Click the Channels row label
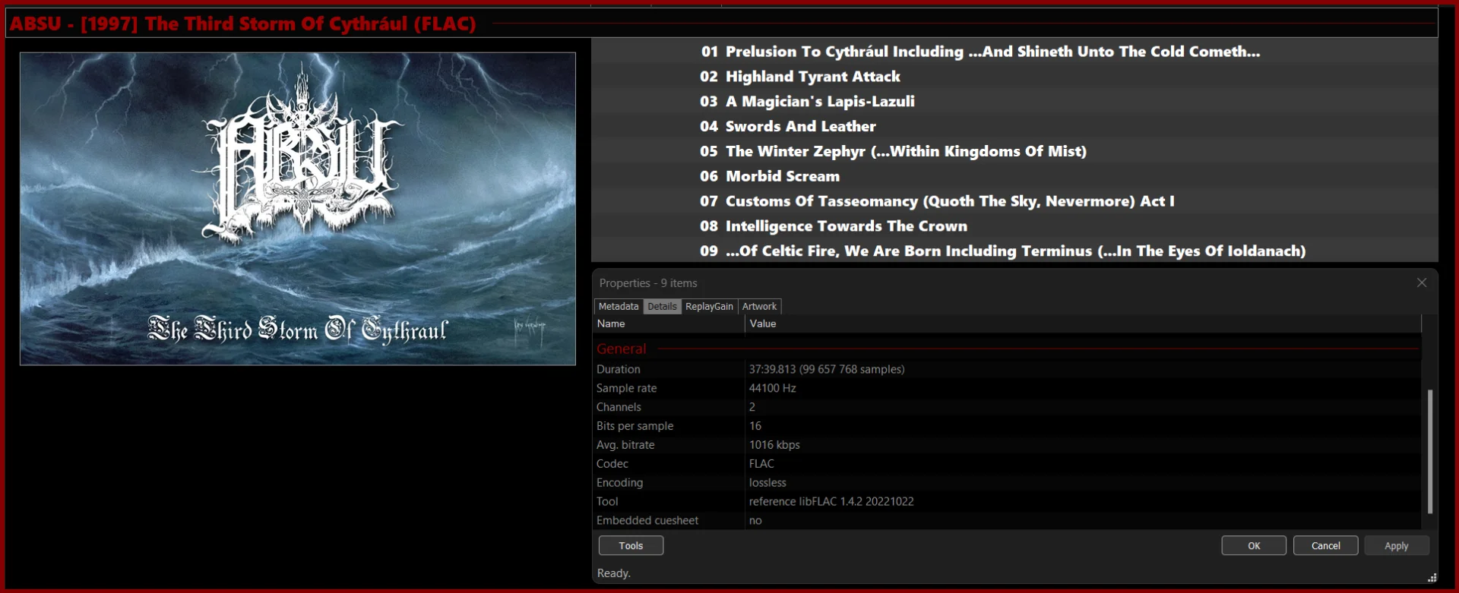 tap(619, 407)
